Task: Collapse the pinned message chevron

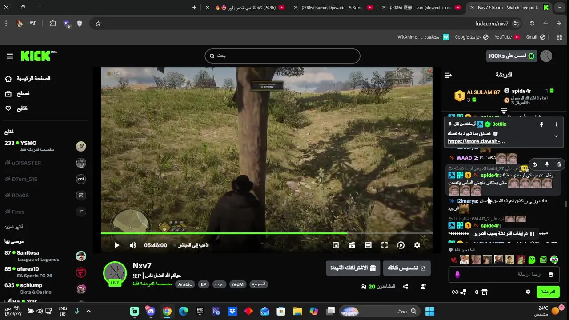Action: click(x=556, y=136)
